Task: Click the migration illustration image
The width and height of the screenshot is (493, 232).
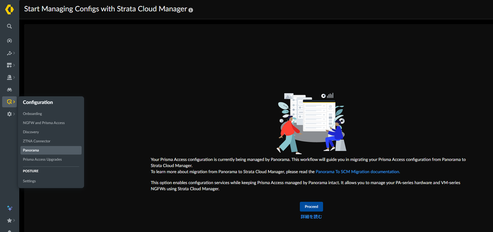Action: point(312,123)
